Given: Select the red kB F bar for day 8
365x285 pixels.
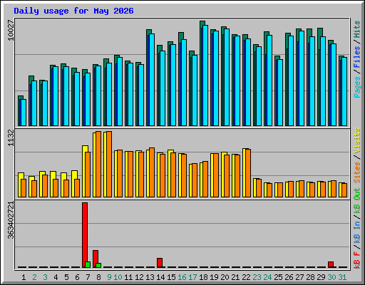Looking at the screenshot, I should tap(96, 259).
